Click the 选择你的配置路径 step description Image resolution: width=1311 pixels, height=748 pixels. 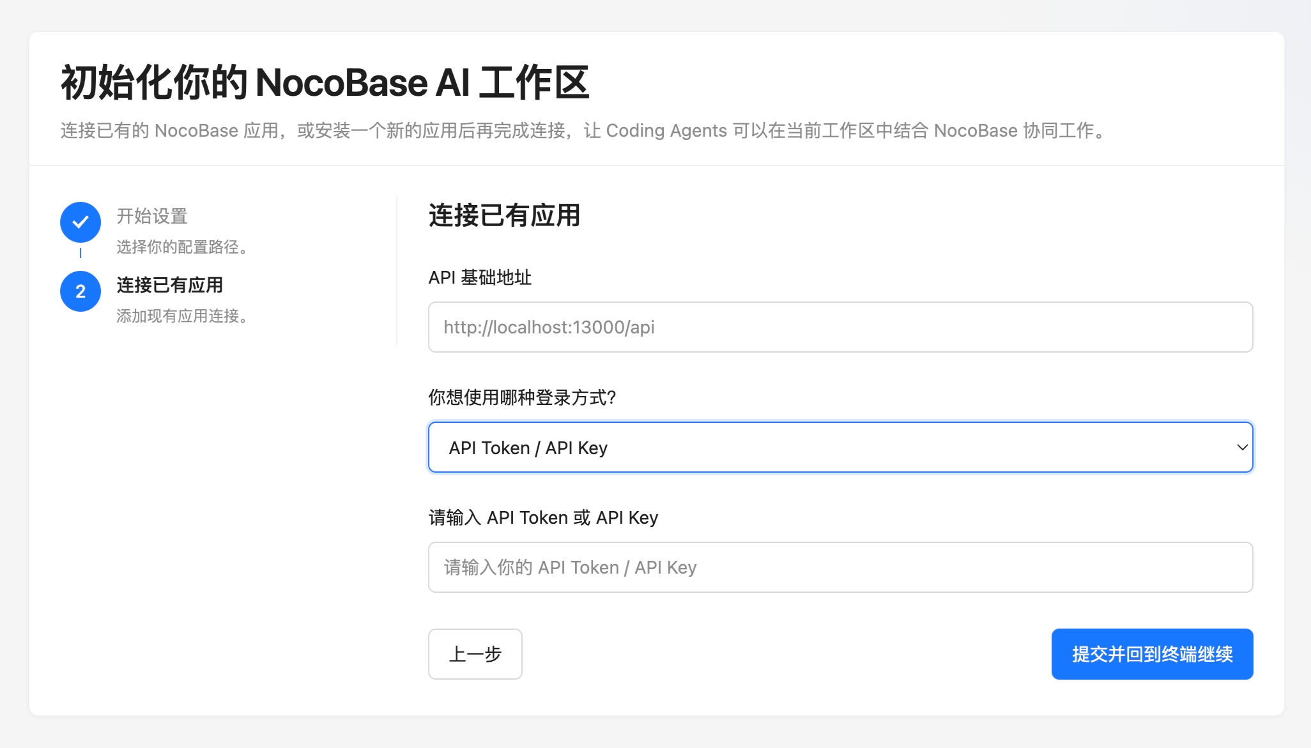[183, 247]
